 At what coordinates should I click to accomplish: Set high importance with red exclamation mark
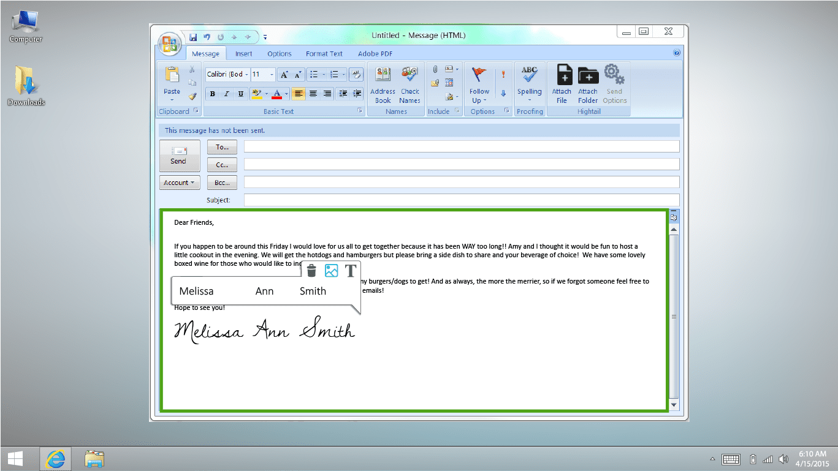(503, 74)
